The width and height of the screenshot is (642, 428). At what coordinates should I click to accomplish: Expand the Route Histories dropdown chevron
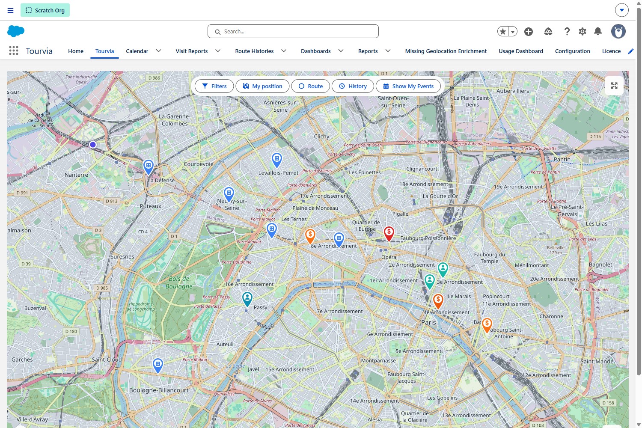tap(284, 51)
